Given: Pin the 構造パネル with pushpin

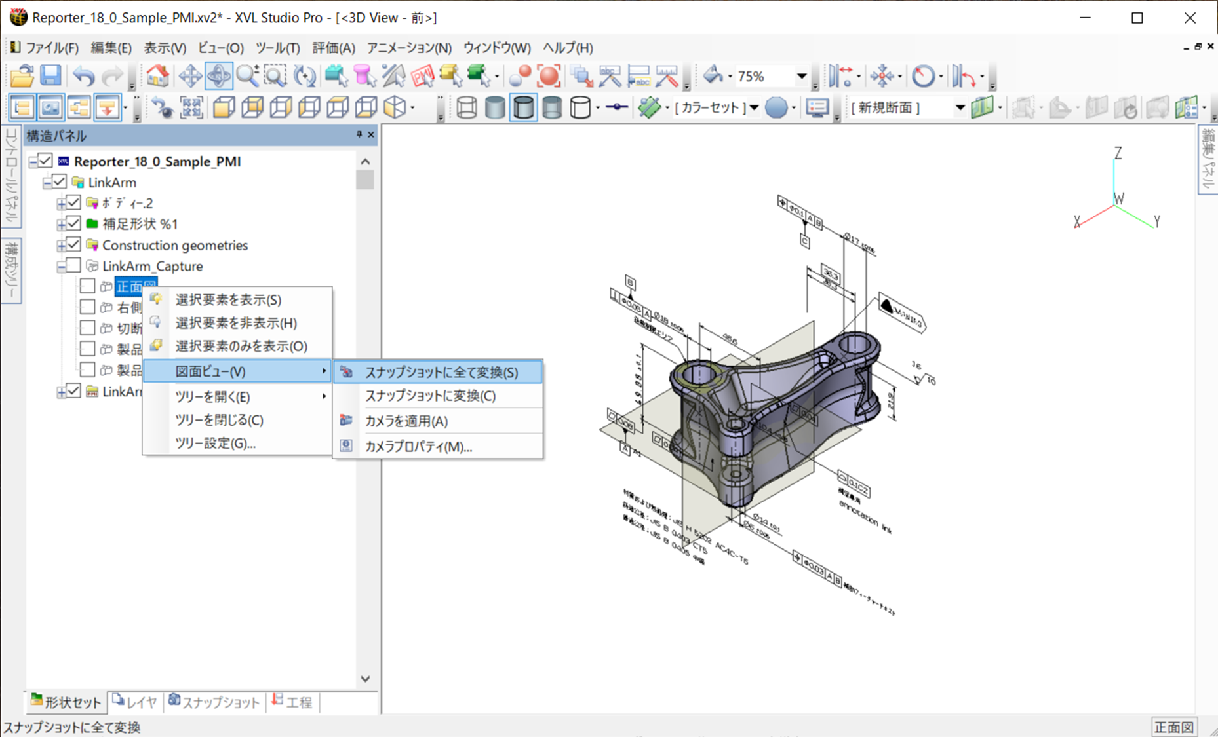Looking at the screenshot, I should point(359,134).
